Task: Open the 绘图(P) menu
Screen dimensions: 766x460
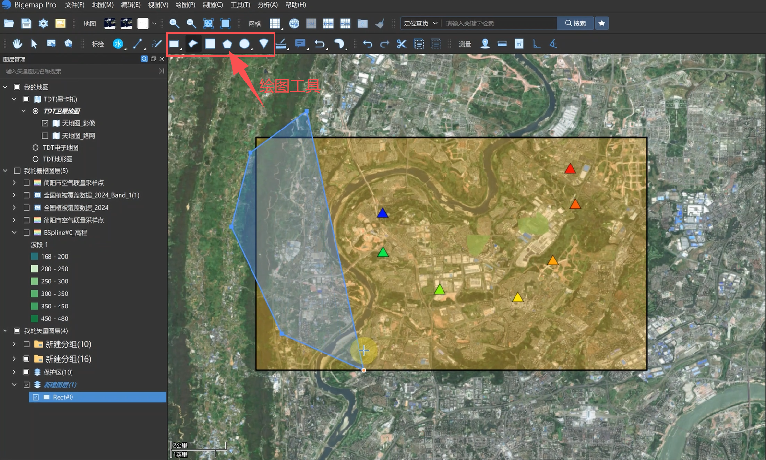Action: click(x=186, y=5)
